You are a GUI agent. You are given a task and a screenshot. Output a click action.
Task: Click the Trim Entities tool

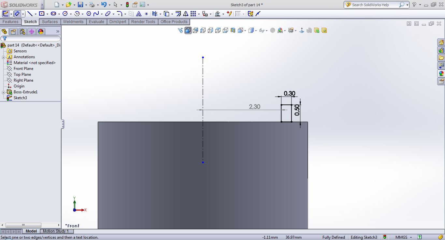point(154,14)
